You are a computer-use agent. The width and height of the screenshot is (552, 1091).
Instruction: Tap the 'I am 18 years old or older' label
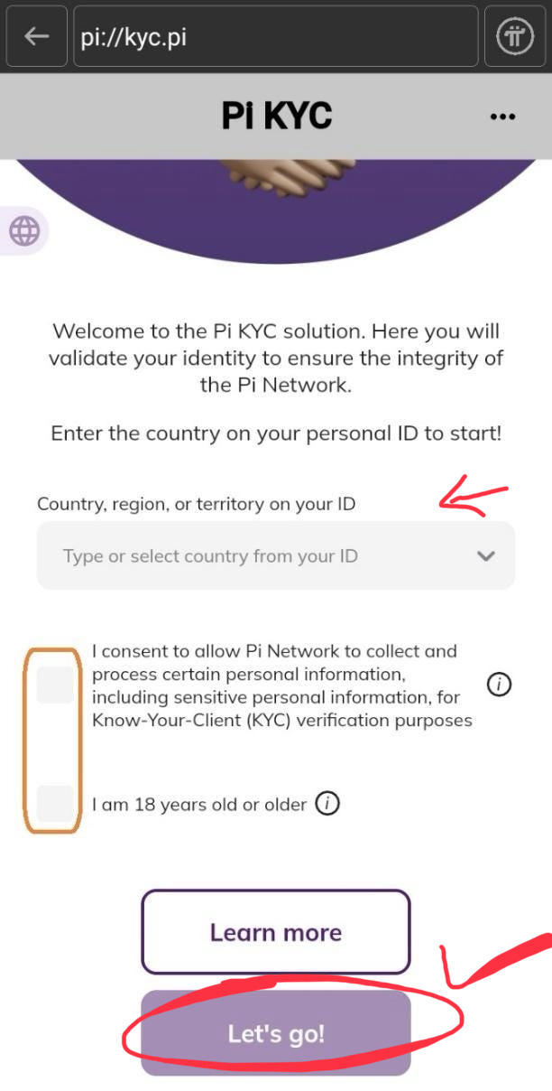pyautogui.click(x=199, y=804)
